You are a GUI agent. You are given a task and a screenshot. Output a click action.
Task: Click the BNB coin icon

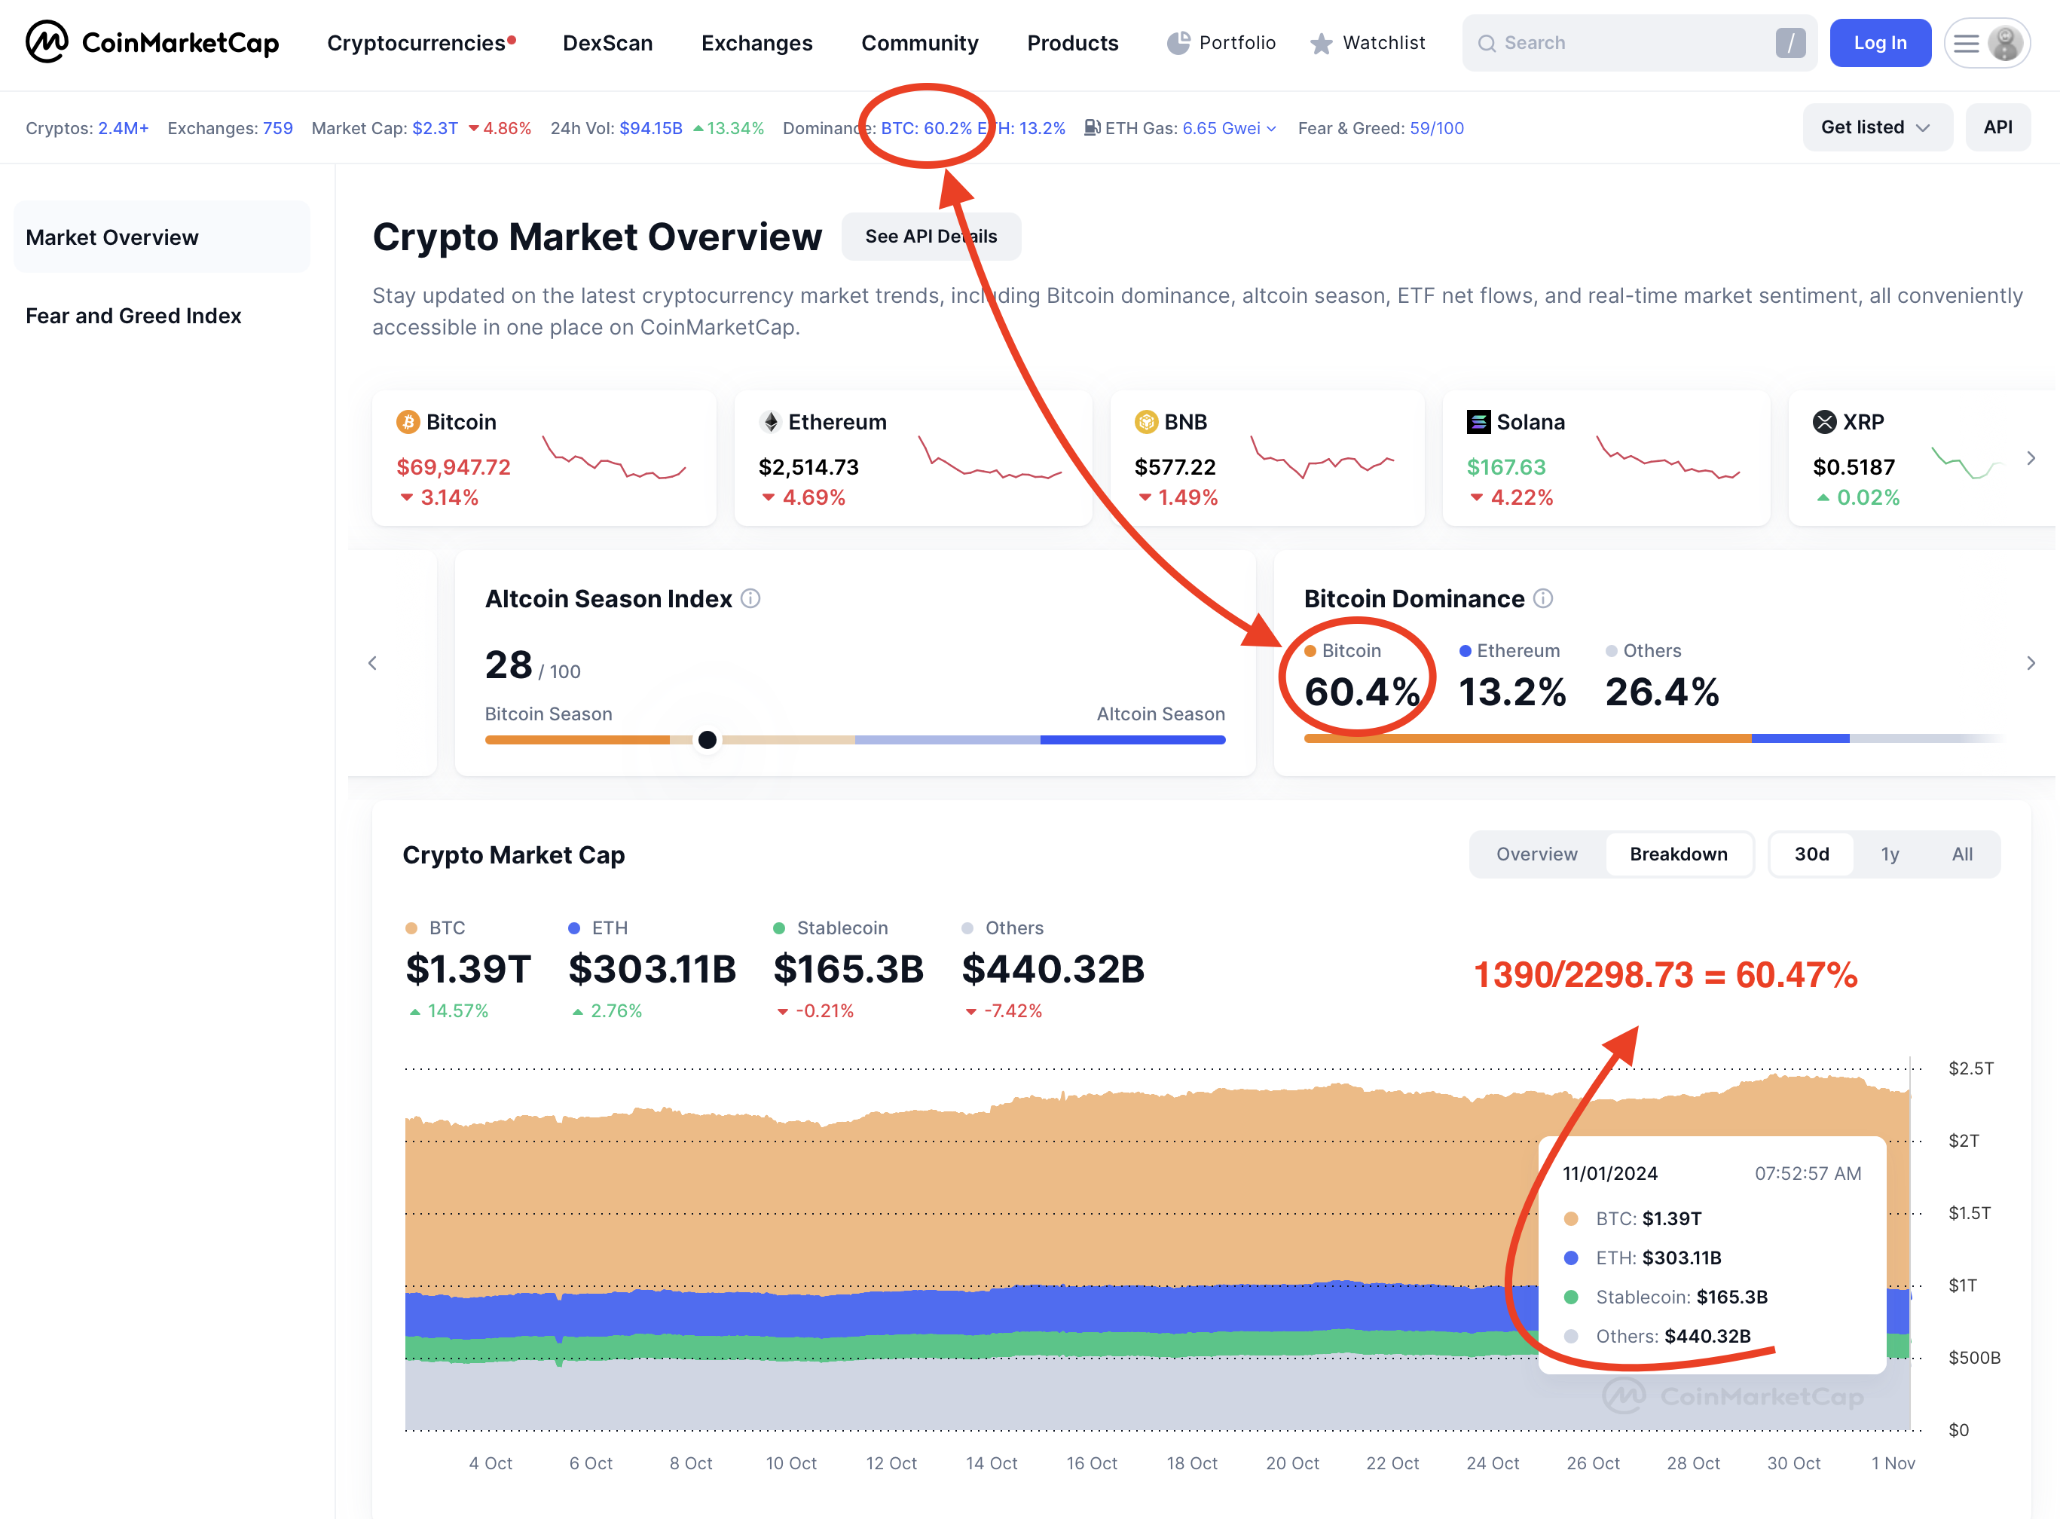pos(1145,422)
